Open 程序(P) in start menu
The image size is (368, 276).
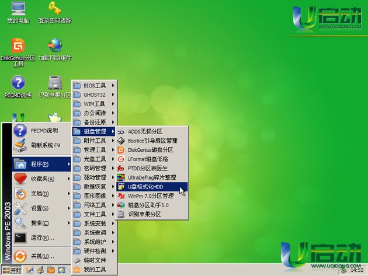pyautogui.click(x=41, y=164)
